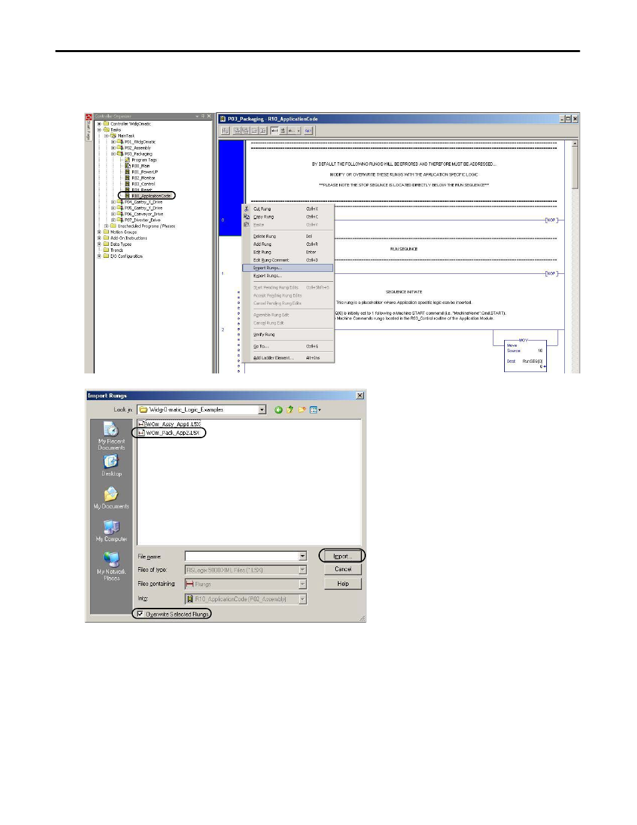Expand P04_Gantry_X_Drive program
Image resolution: width=637 pixels, height=825 pixels.
(x=113, y=202)
